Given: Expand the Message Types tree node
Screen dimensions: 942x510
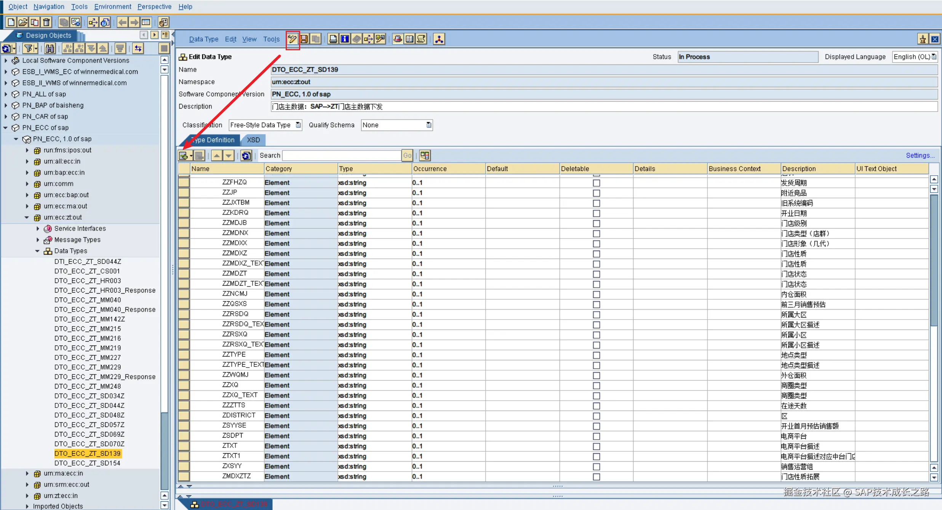Looking at the screenshot, I should pyautogui.click(x=38, y=240).
